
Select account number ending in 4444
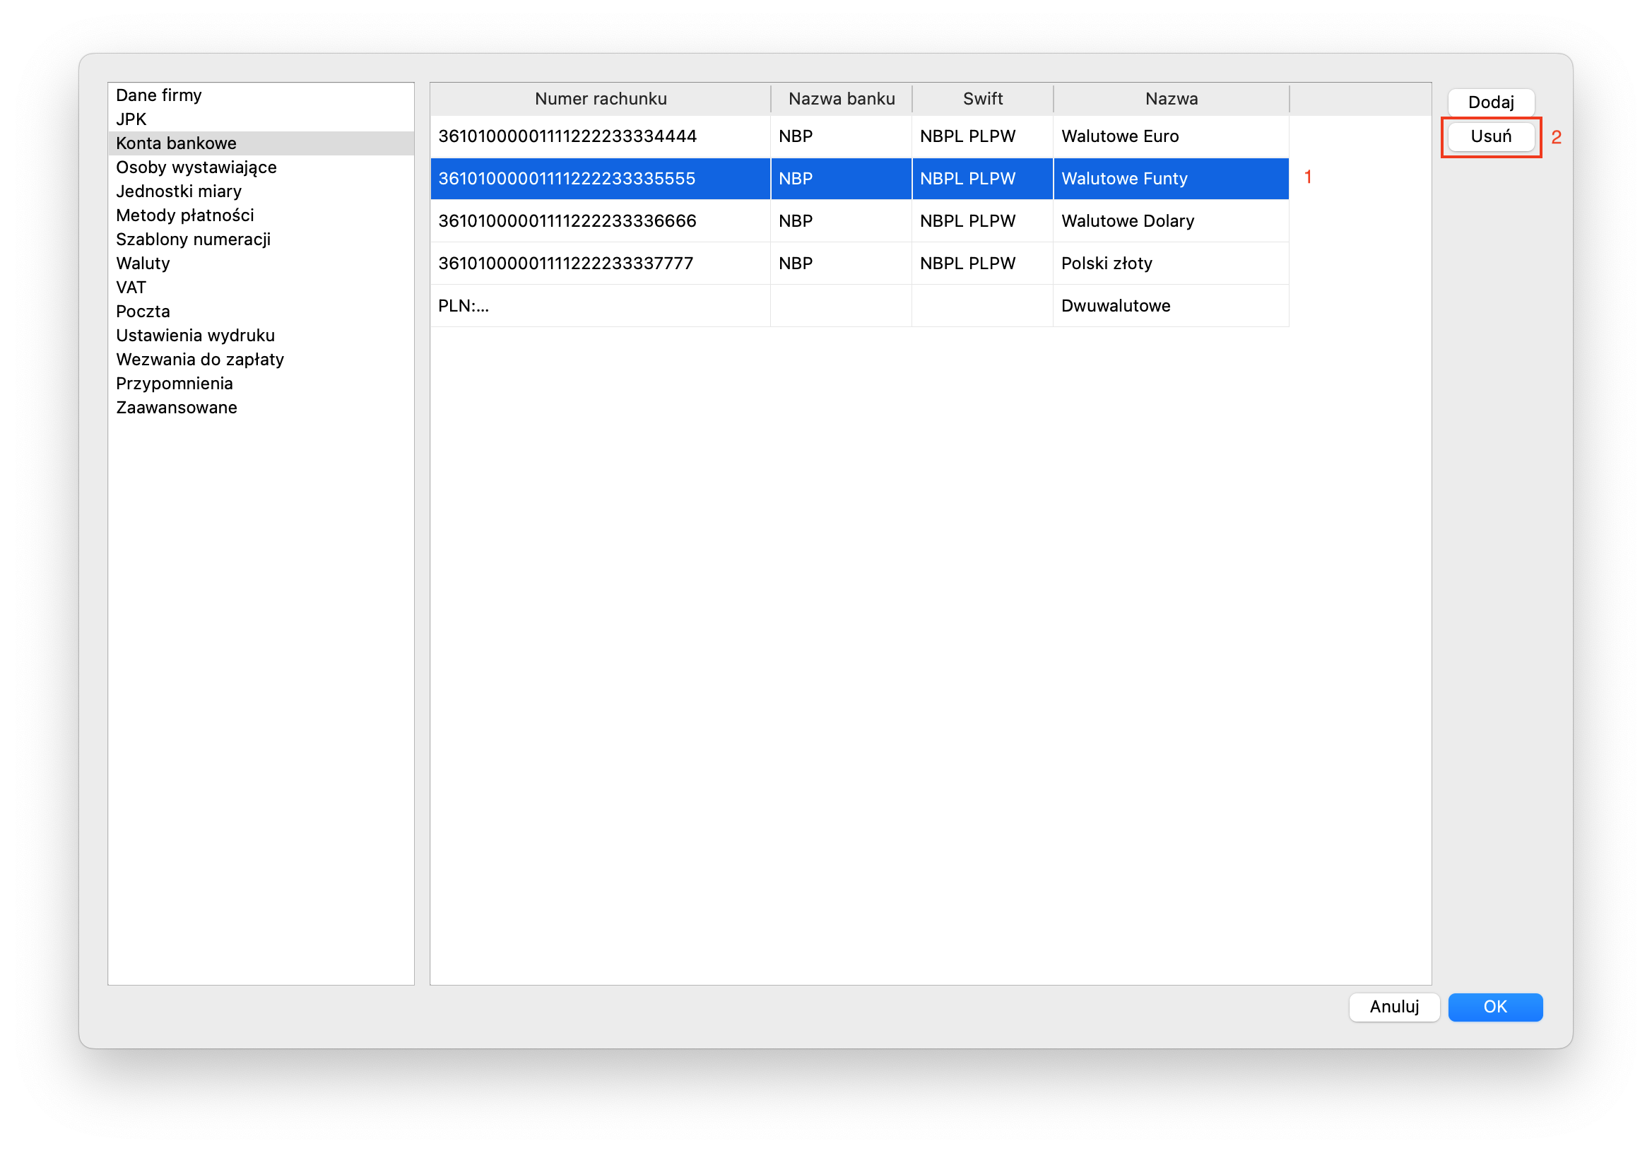point(600,136)
